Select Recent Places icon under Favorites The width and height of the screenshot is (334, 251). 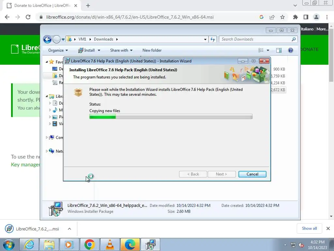point(55,82)
